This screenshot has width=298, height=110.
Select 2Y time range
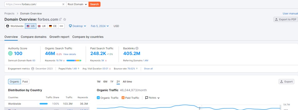118,81
